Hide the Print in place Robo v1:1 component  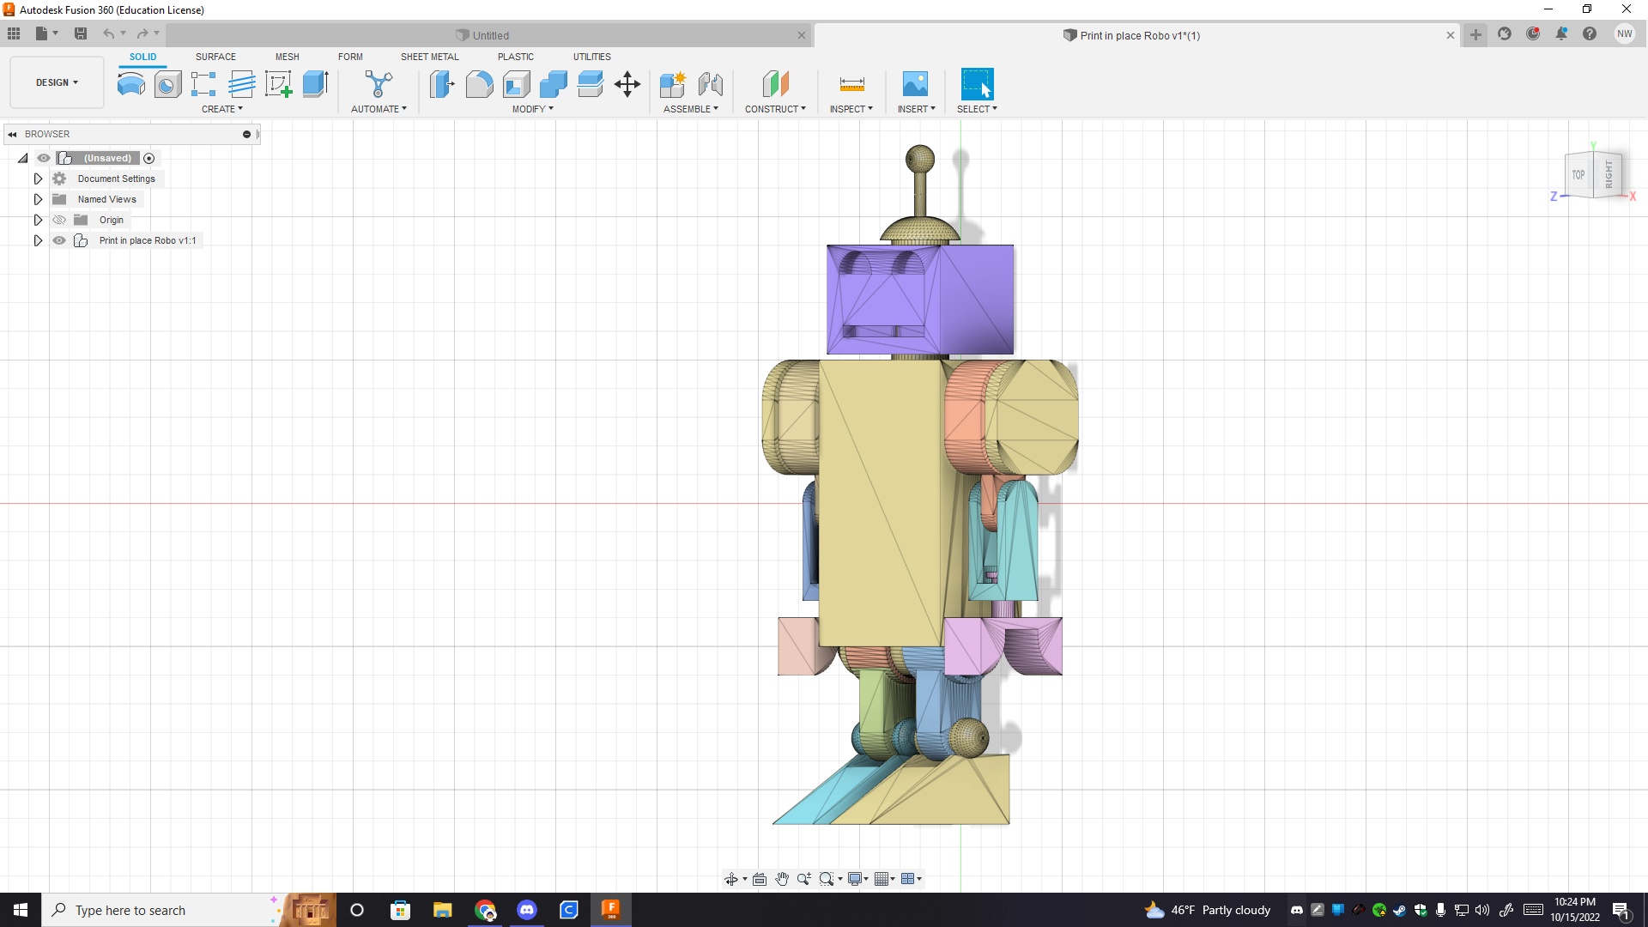coord(59,240)
